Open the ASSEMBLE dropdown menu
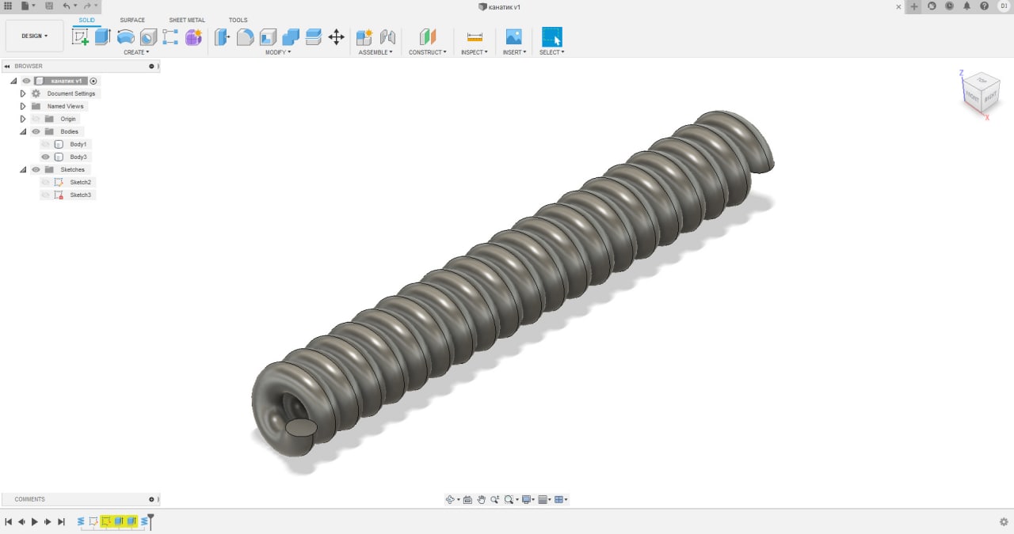Screen dimensions: 1014x534 (375, 52)
